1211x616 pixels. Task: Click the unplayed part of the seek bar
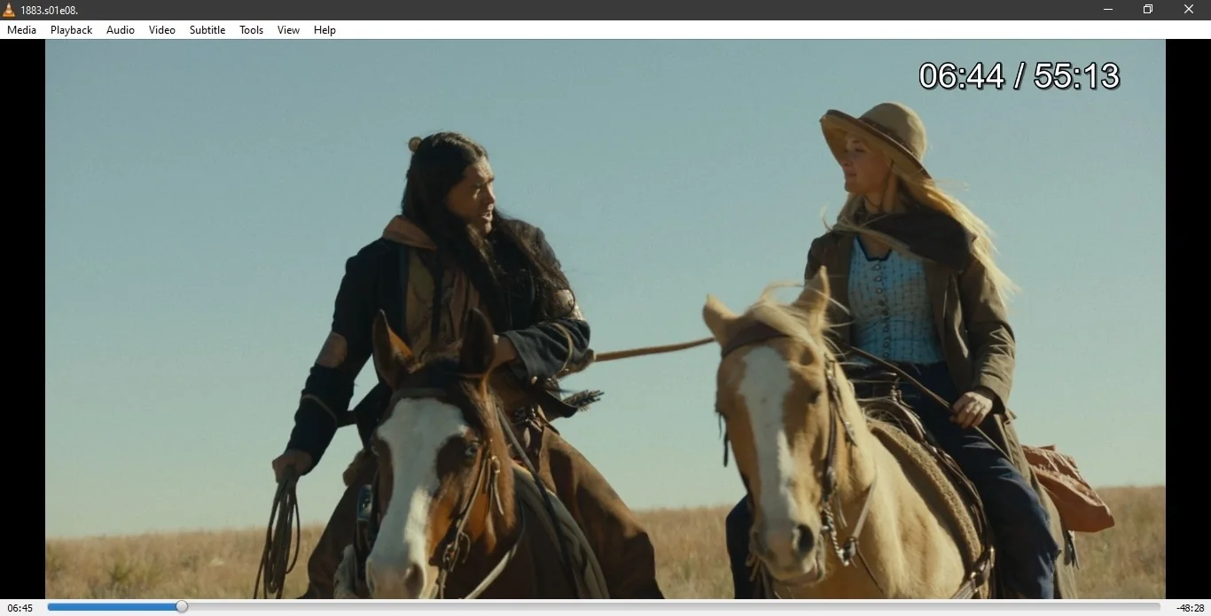674,607
